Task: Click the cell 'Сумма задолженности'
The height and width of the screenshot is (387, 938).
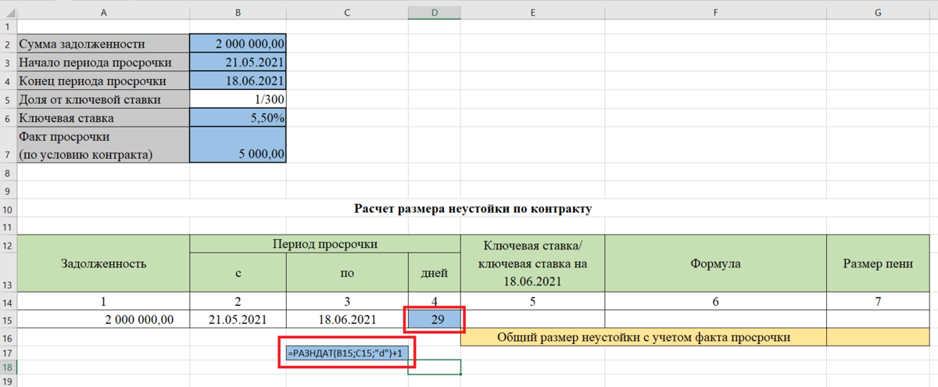Action: 103,45
